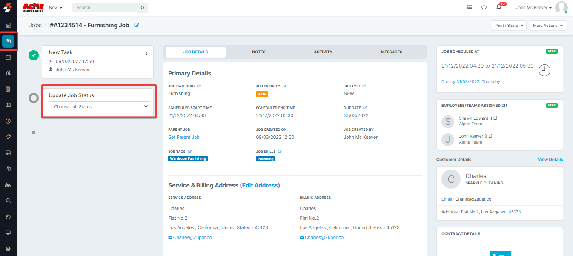Open settings gear at sidebar bottom
The image size is (573, 256).
click(8, 249)
